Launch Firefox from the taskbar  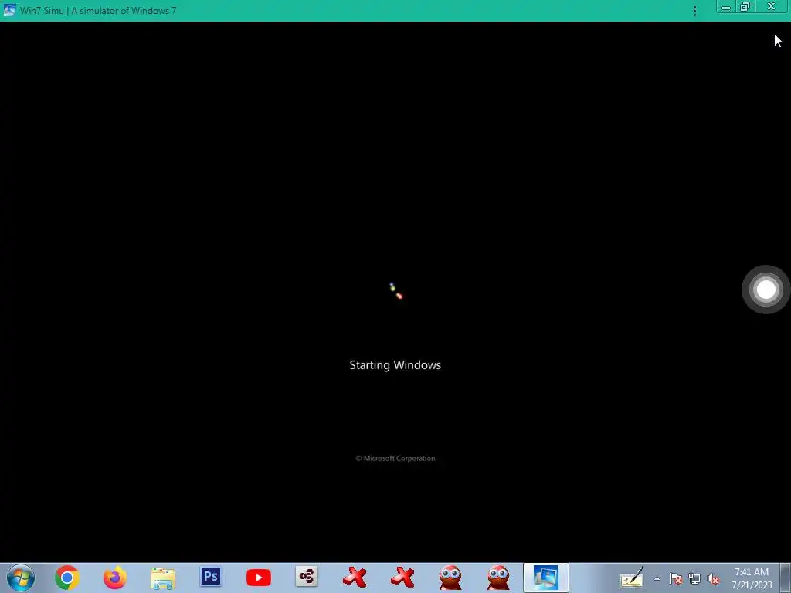[x=115, y=578]
